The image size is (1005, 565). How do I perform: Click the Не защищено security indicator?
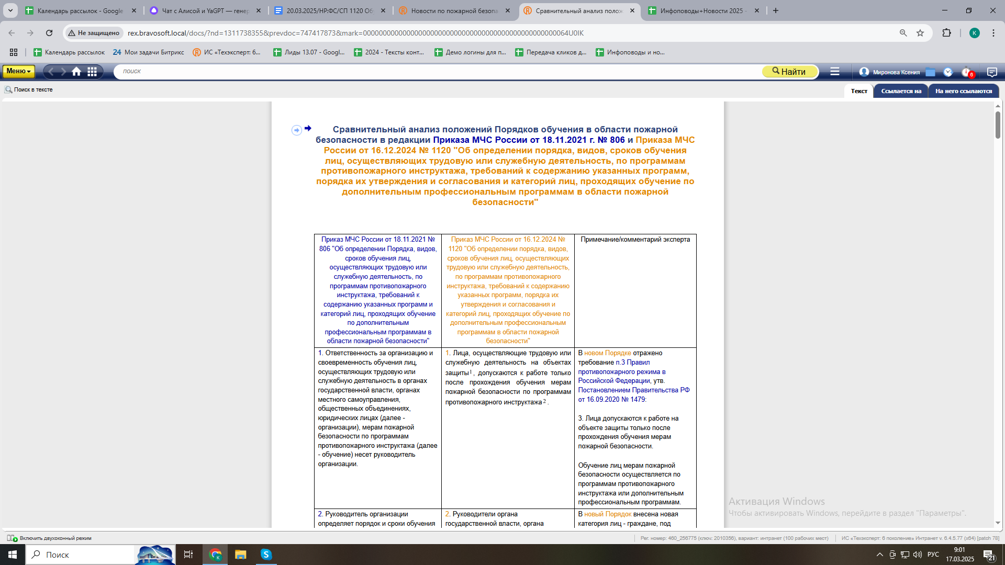click(94, 33)
